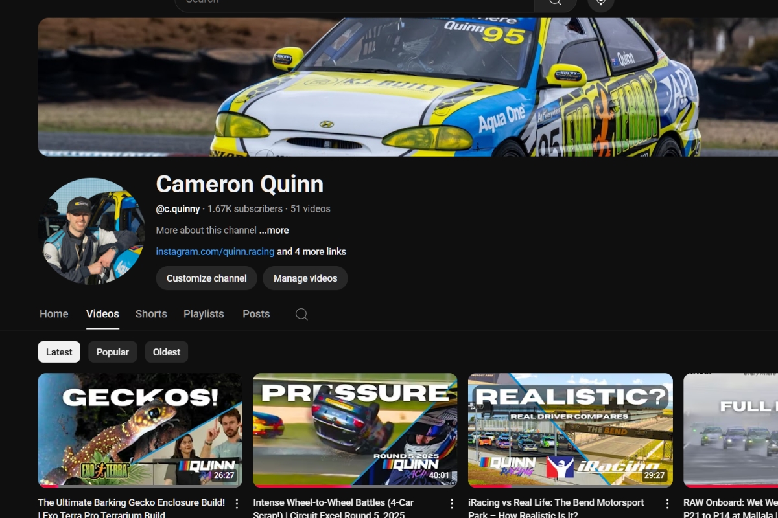Select the Latest sort chip
This screenshot has width=778, height=518.
click(x=59, y=352)
